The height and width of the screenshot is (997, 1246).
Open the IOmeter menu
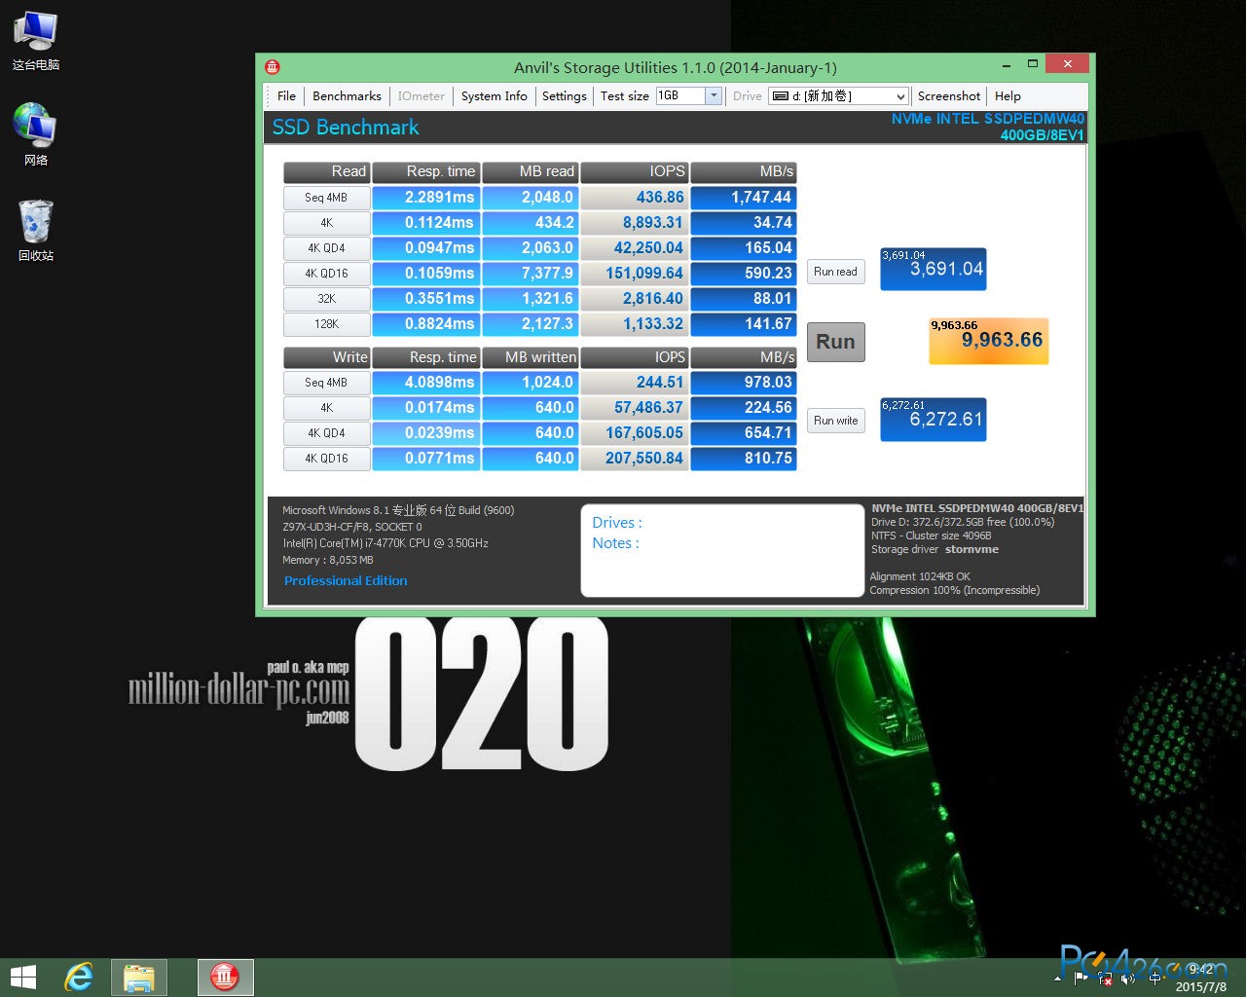[421, 96]
